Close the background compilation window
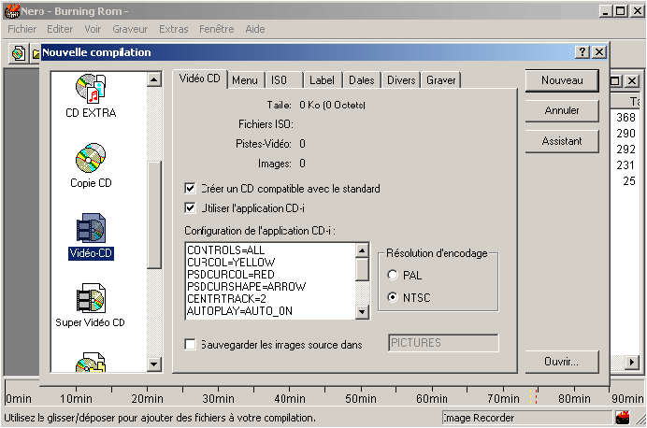 coord(632,80)
